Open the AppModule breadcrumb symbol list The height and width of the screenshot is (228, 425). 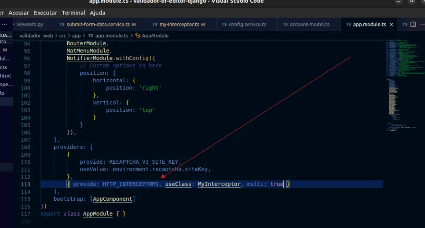tap(155, 36)
